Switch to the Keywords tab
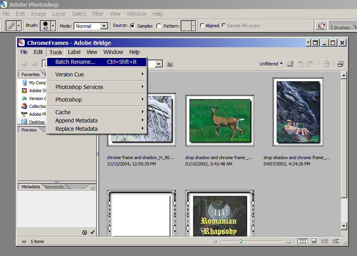This screenshot has width=357, height=256. coord(54,187)
